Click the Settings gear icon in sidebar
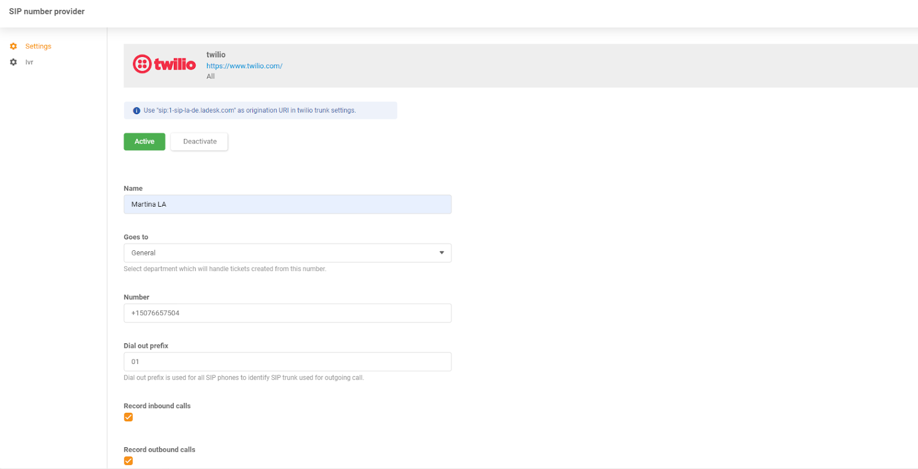The width and height of the screenshot is (918, 469). pyautogui.click(x=13, y=46)
